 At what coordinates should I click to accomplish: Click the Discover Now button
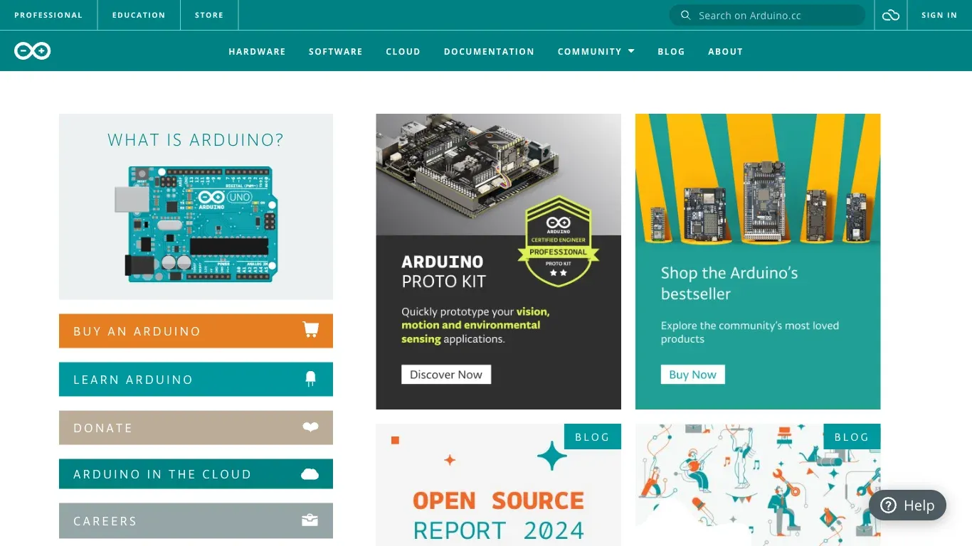coord(446,375)
